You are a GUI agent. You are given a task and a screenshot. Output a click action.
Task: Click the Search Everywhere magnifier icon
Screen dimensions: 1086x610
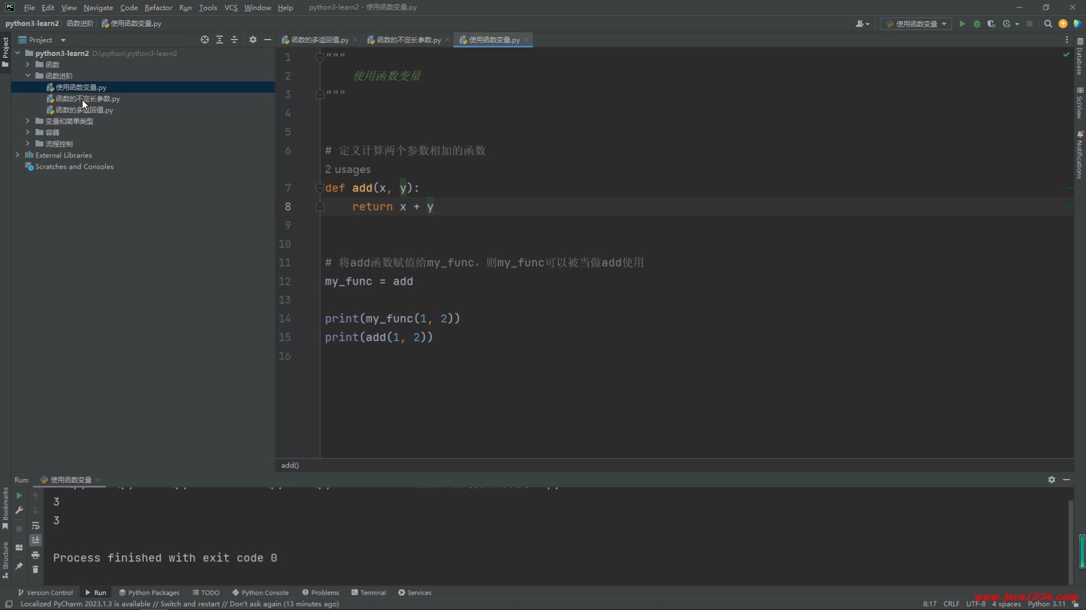pyautogui.click(x=1048, y=24)
